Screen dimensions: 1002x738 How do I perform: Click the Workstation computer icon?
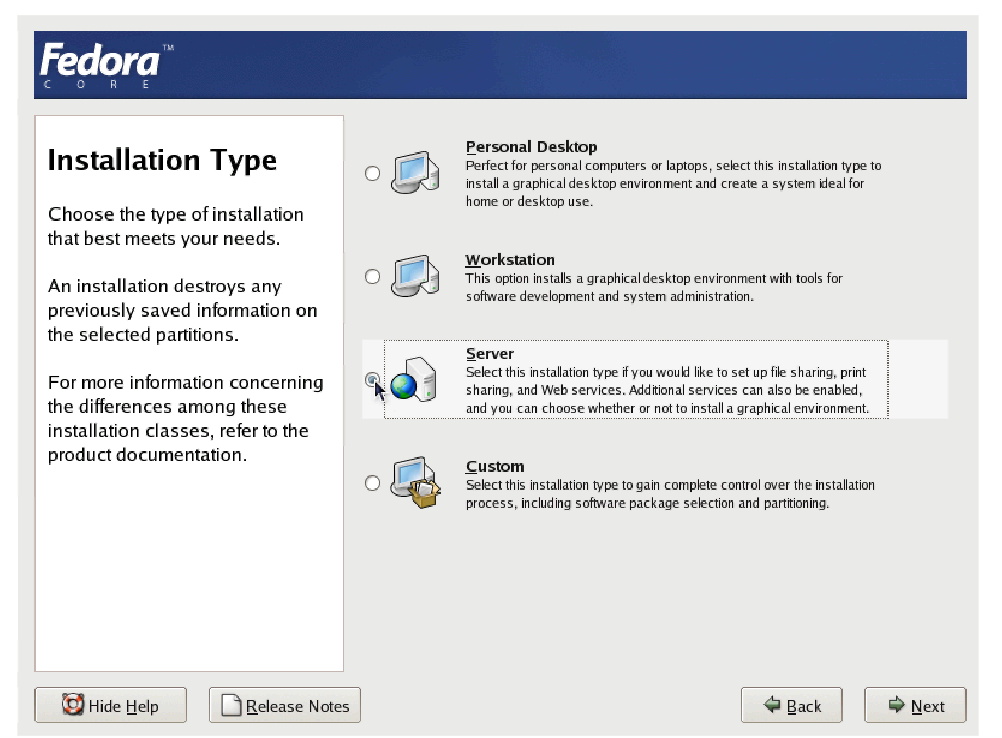(x=415, y=276)
